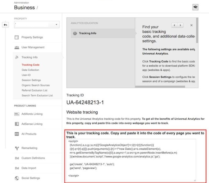Click the closing </script> tag line

point(74,176)
